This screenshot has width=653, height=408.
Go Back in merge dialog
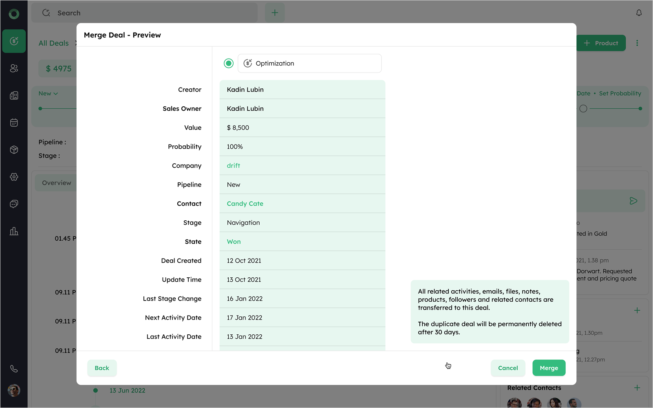point(102,368)
